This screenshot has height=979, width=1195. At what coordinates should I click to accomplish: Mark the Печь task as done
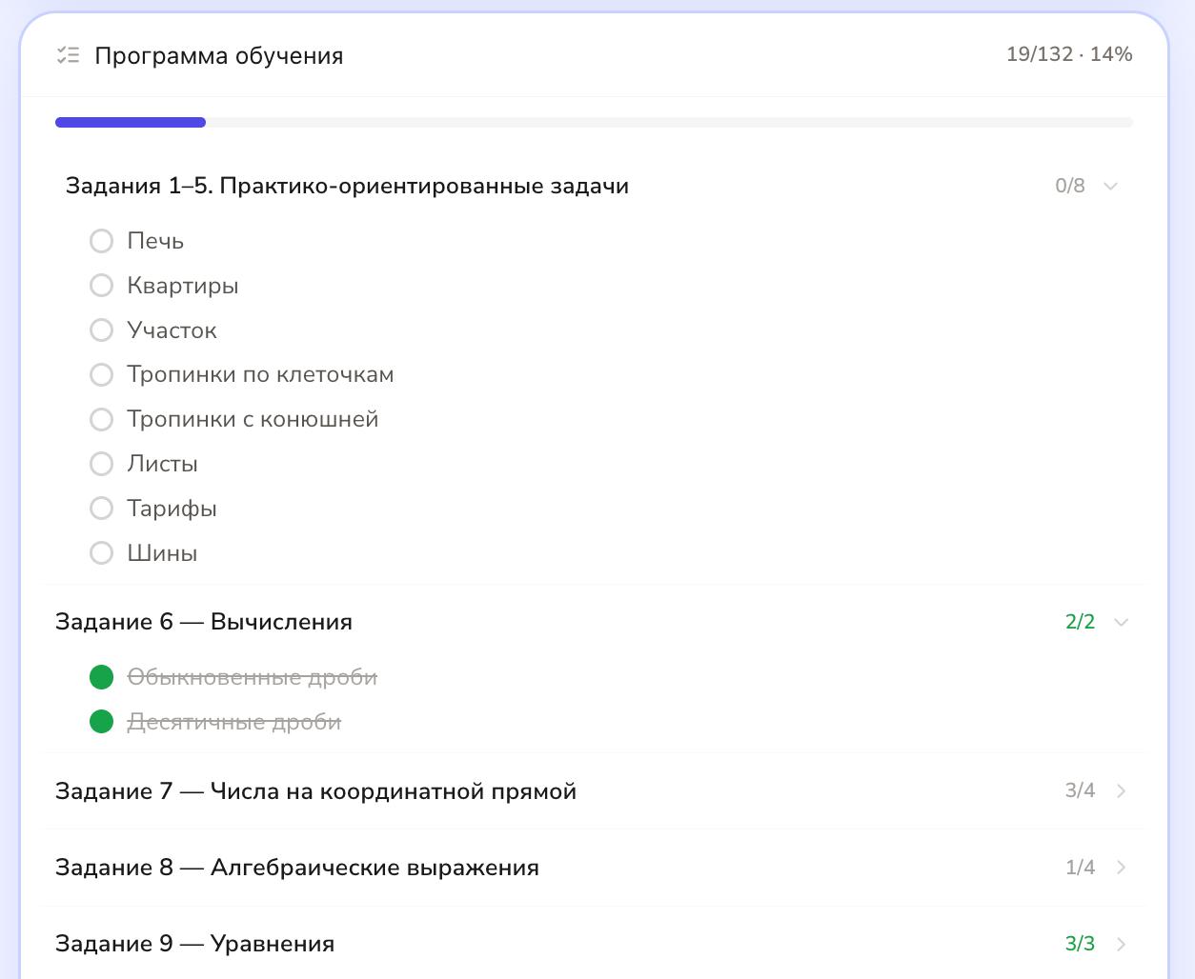[101, 241]
